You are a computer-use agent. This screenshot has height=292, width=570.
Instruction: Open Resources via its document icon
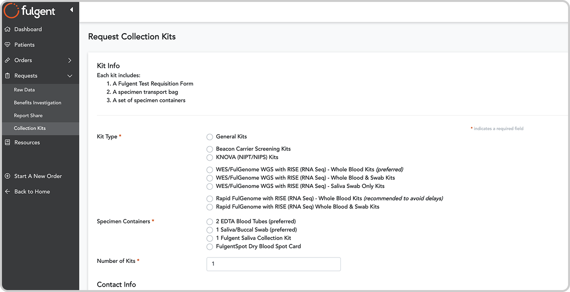8,142
